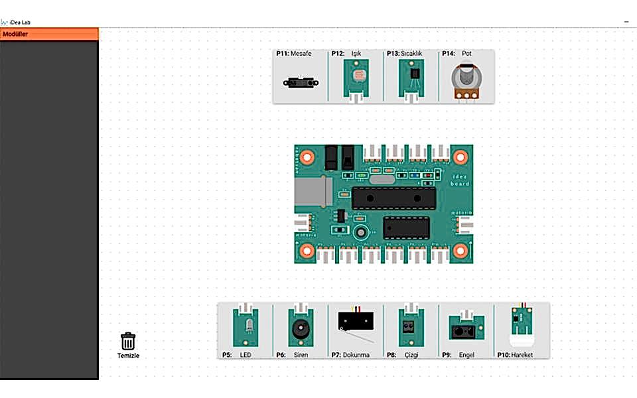Screen dimensions: 637x398
Task: Minimize the iDea Lab window
Action: click(626, 22)
